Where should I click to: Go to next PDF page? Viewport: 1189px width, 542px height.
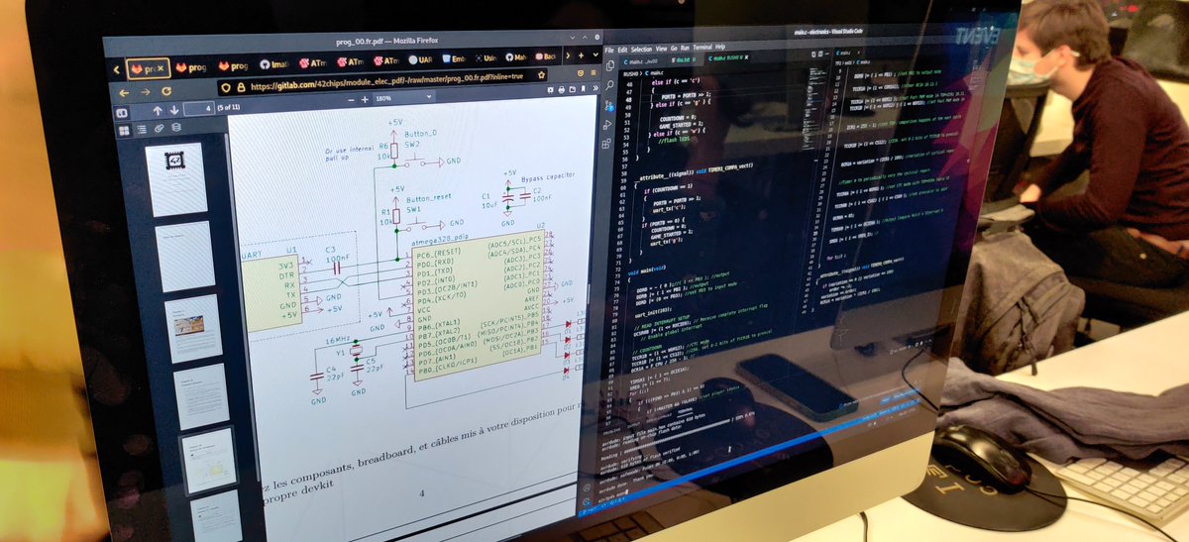click(x=174, y=110)
